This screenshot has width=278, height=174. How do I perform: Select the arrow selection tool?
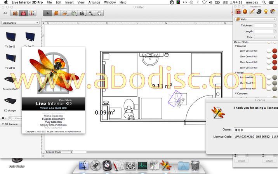[x=48, y=13]
